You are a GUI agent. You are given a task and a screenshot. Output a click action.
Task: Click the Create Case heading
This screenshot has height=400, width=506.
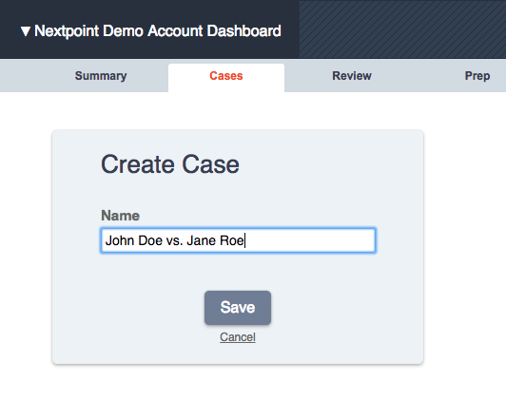(170, 164)
